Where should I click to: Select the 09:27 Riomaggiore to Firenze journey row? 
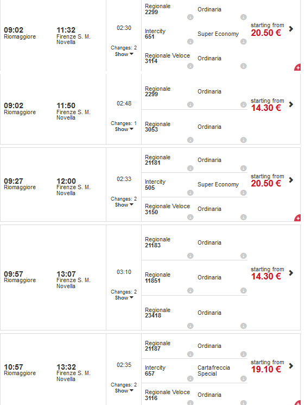point(150,184)
